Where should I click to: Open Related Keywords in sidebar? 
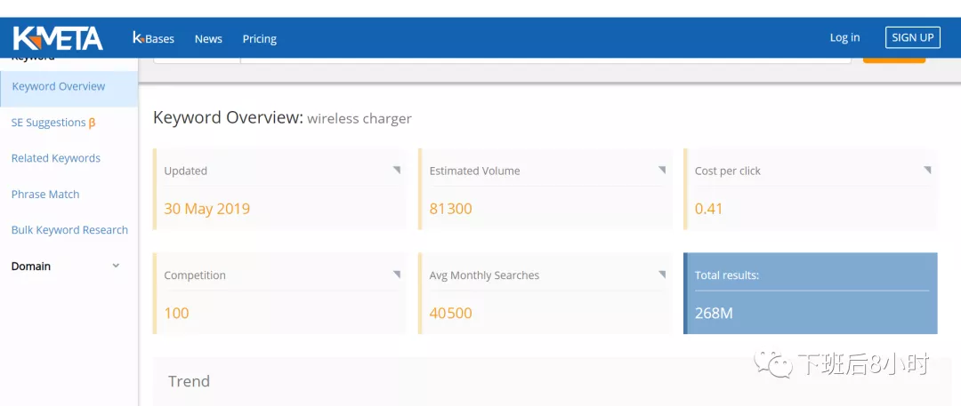[x=56, y=158]
